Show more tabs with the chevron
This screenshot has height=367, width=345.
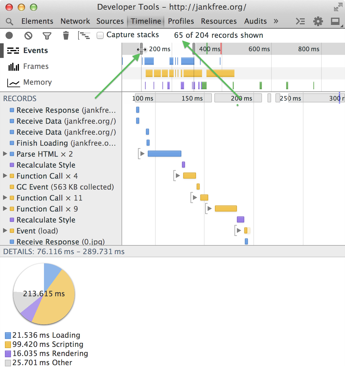pos(276,21)
